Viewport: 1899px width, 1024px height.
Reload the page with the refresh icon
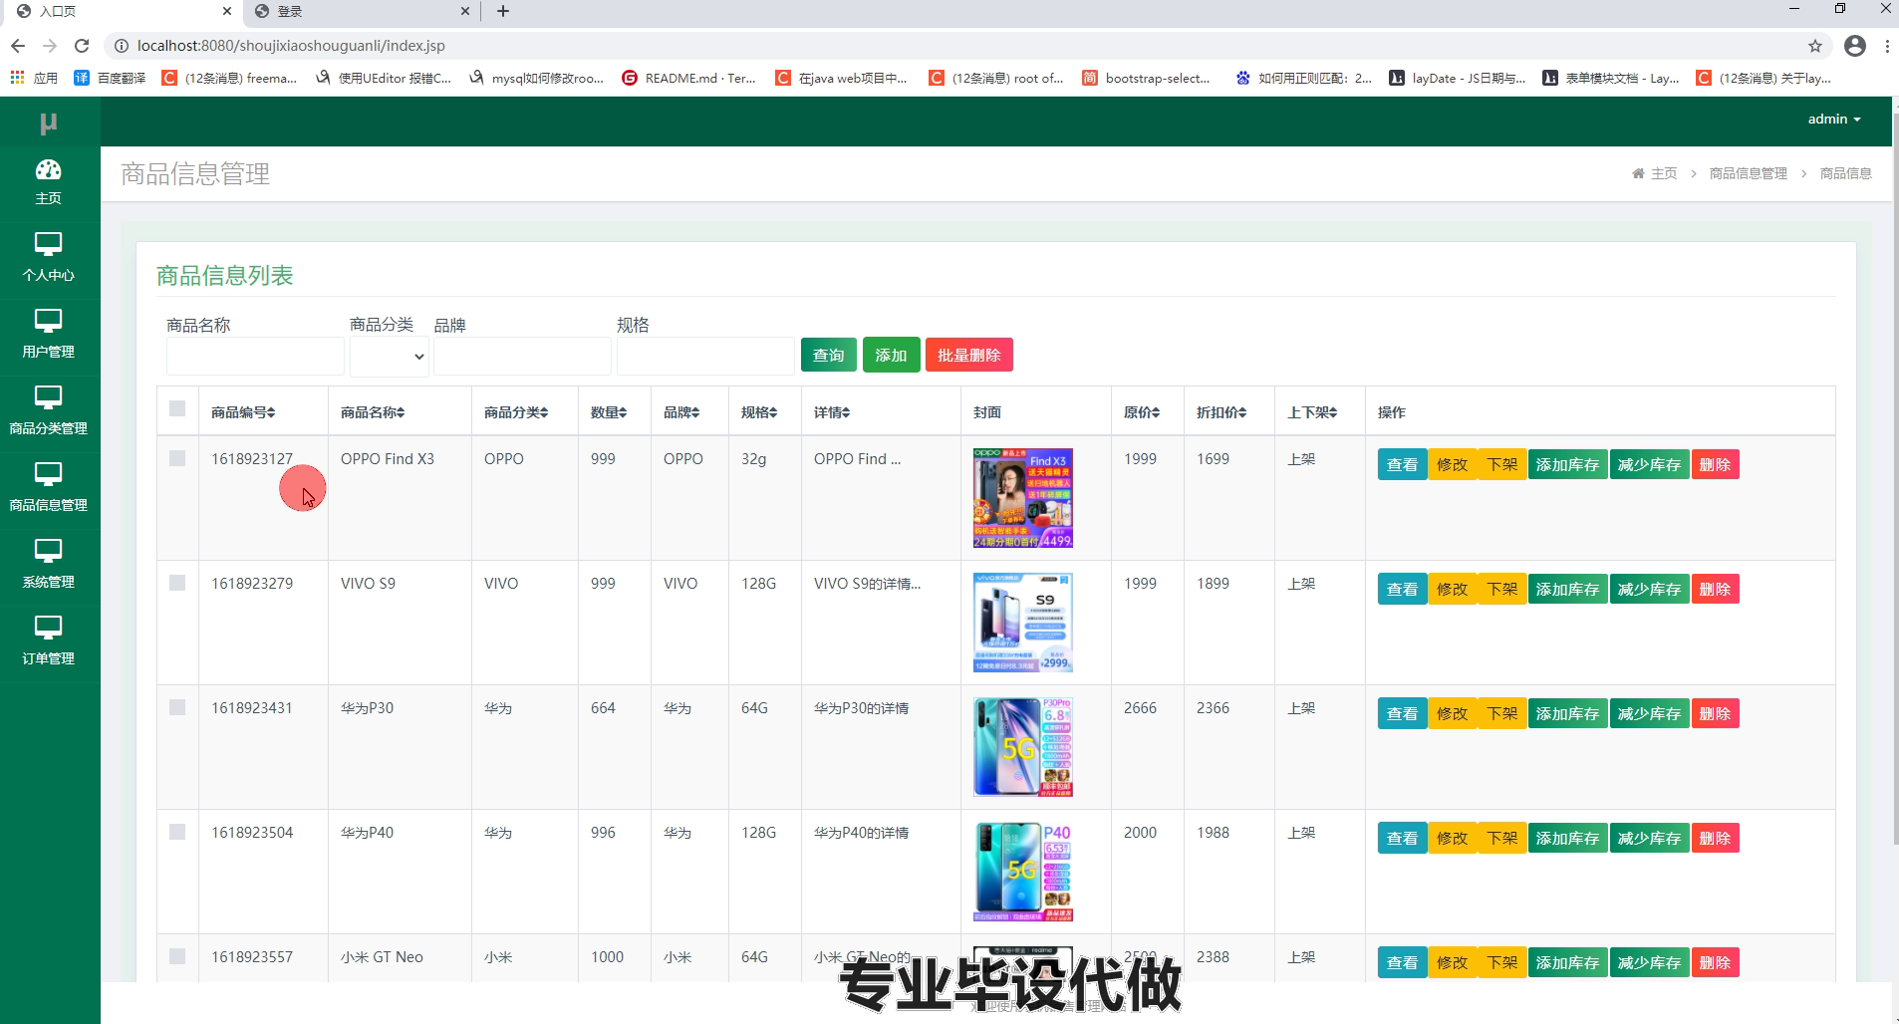pyautogui.click(x=82, y=46)
